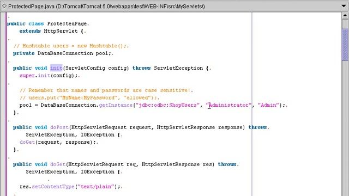Click the vertical scrollbar up arrow
Viewport: 349px width, 196px height.
pyautogui.click(x=345, y=16)
